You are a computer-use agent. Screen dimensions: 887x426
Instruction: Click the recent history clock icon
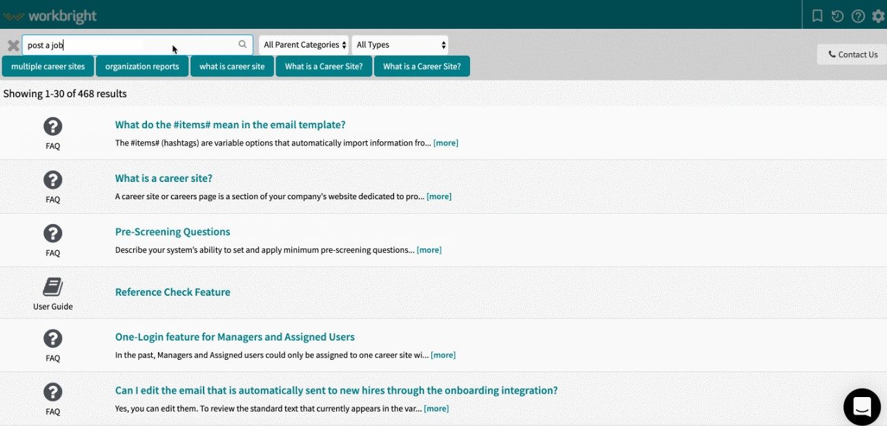point(837,15)
